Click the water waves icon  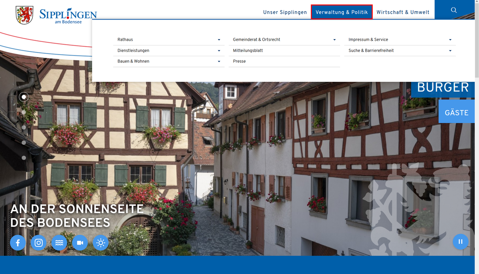click(x=59, y=242)
